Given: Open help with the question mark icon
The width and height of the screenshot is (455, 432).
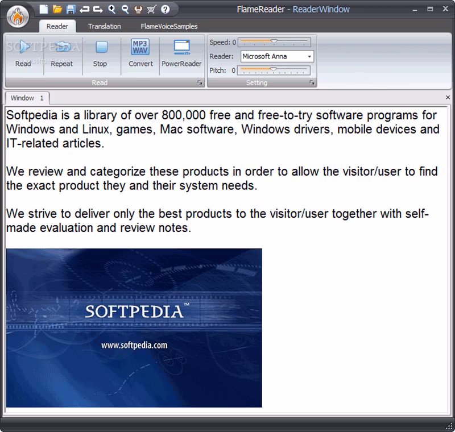Looking at the screenshot, I should (165, 10).
